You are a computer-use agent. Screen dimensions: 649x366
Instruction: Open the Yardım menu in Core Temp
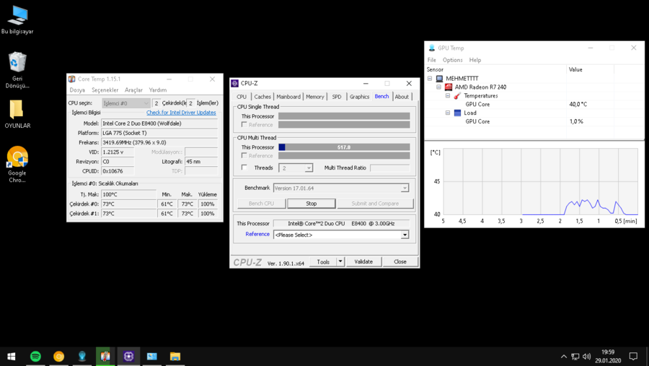coord(158,90)
